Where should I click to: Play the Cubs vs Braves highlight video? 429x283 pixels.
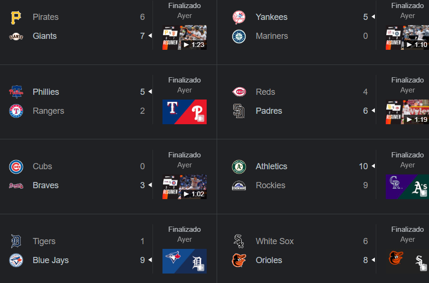[184, 187]
